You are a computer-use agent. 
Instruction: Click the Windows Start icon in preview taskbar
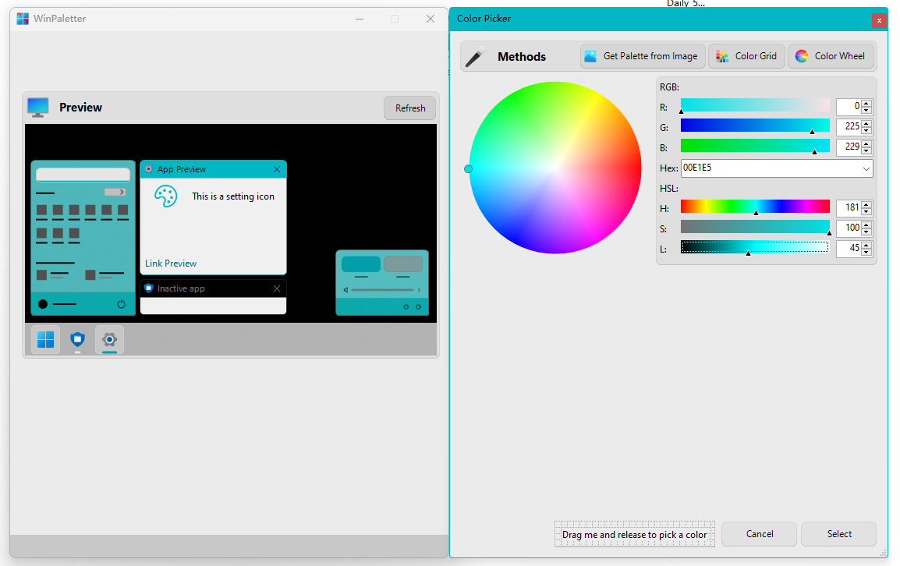(46, 340)
